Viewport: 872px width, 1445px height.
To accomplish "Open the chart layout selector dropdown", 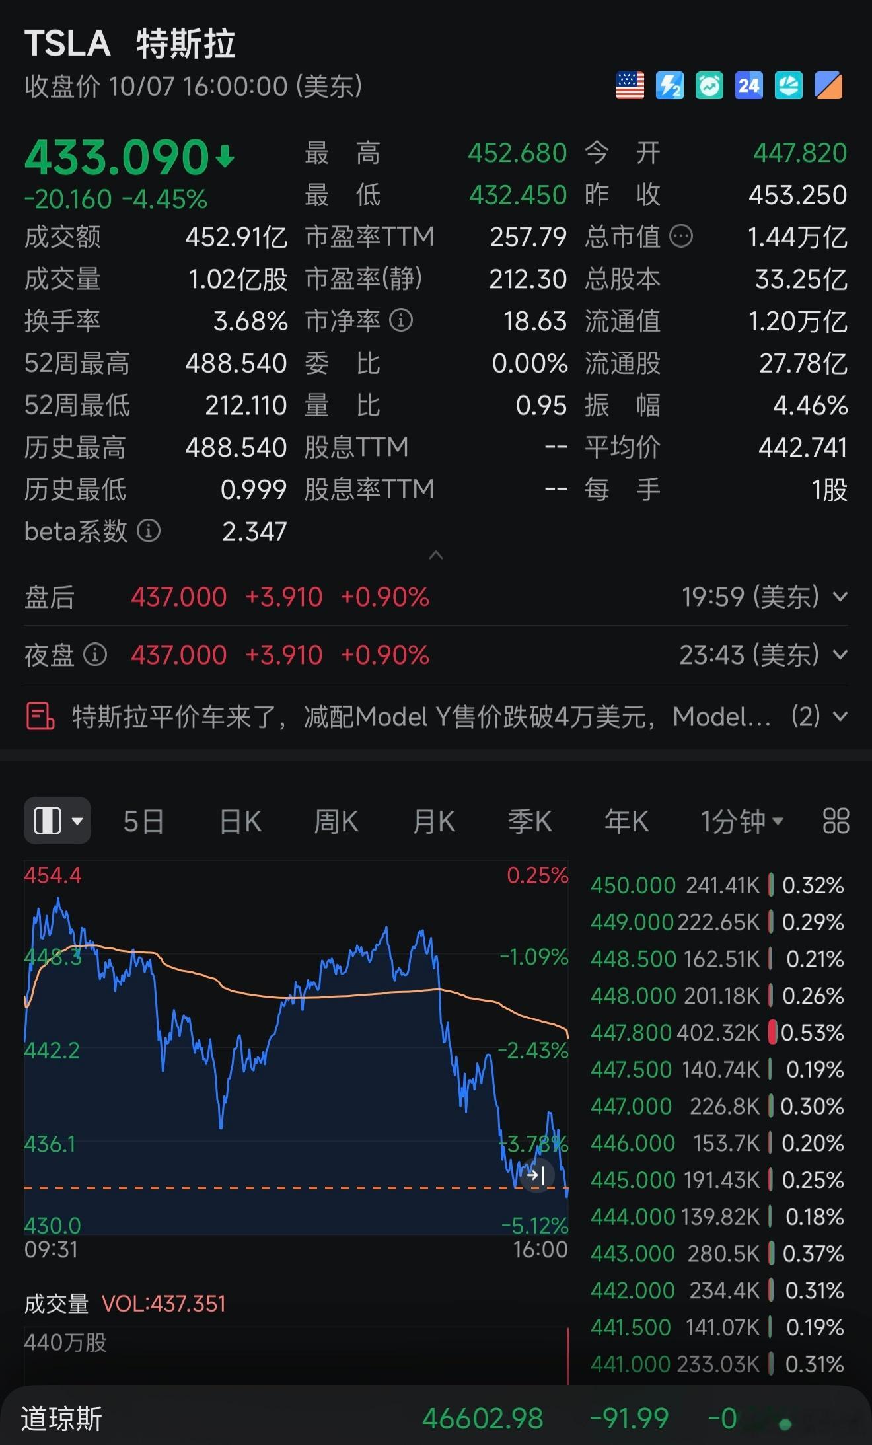I will tap(57, 821).
